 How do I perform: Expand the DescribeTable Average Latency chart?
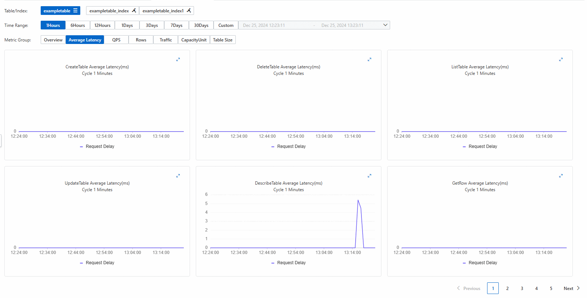click(369, 176)
